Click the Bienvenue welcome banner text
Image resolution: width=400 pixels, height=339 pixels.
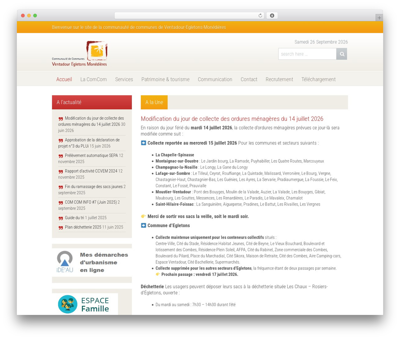[139, 27]
